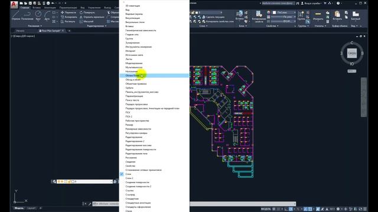Click the МОДЕЛЬ status bar button
The image size is (378, 212).
coord(266,209)
